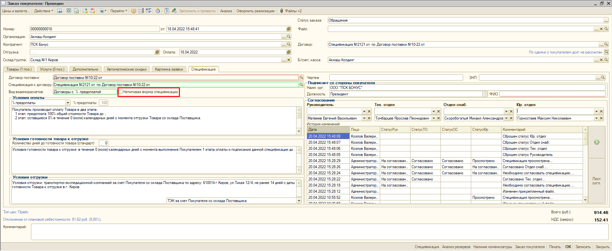
Task: Click the Лист согл. button beside history table
Action: (x=596, y=181)
